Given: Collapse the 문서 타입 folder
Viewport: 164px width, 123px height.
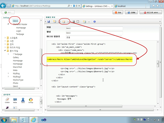Looking at the screenshot, I should [5, 51].
